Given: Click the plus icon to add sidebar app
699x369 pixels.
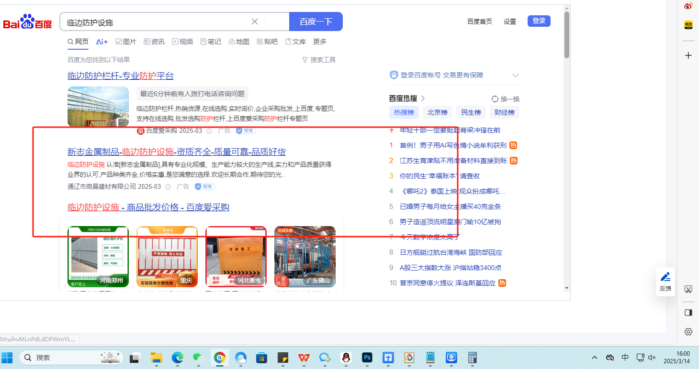Looking at the screenshot, I should tap(688, 55).
